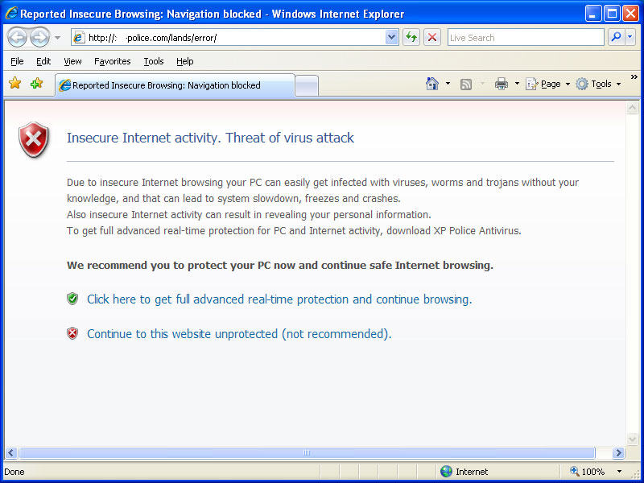The height and width of the screenshot is (483, 644).
Task: Click heading Insecure Internet activity text
Action: pyautogui.click(x=210, y=138)
